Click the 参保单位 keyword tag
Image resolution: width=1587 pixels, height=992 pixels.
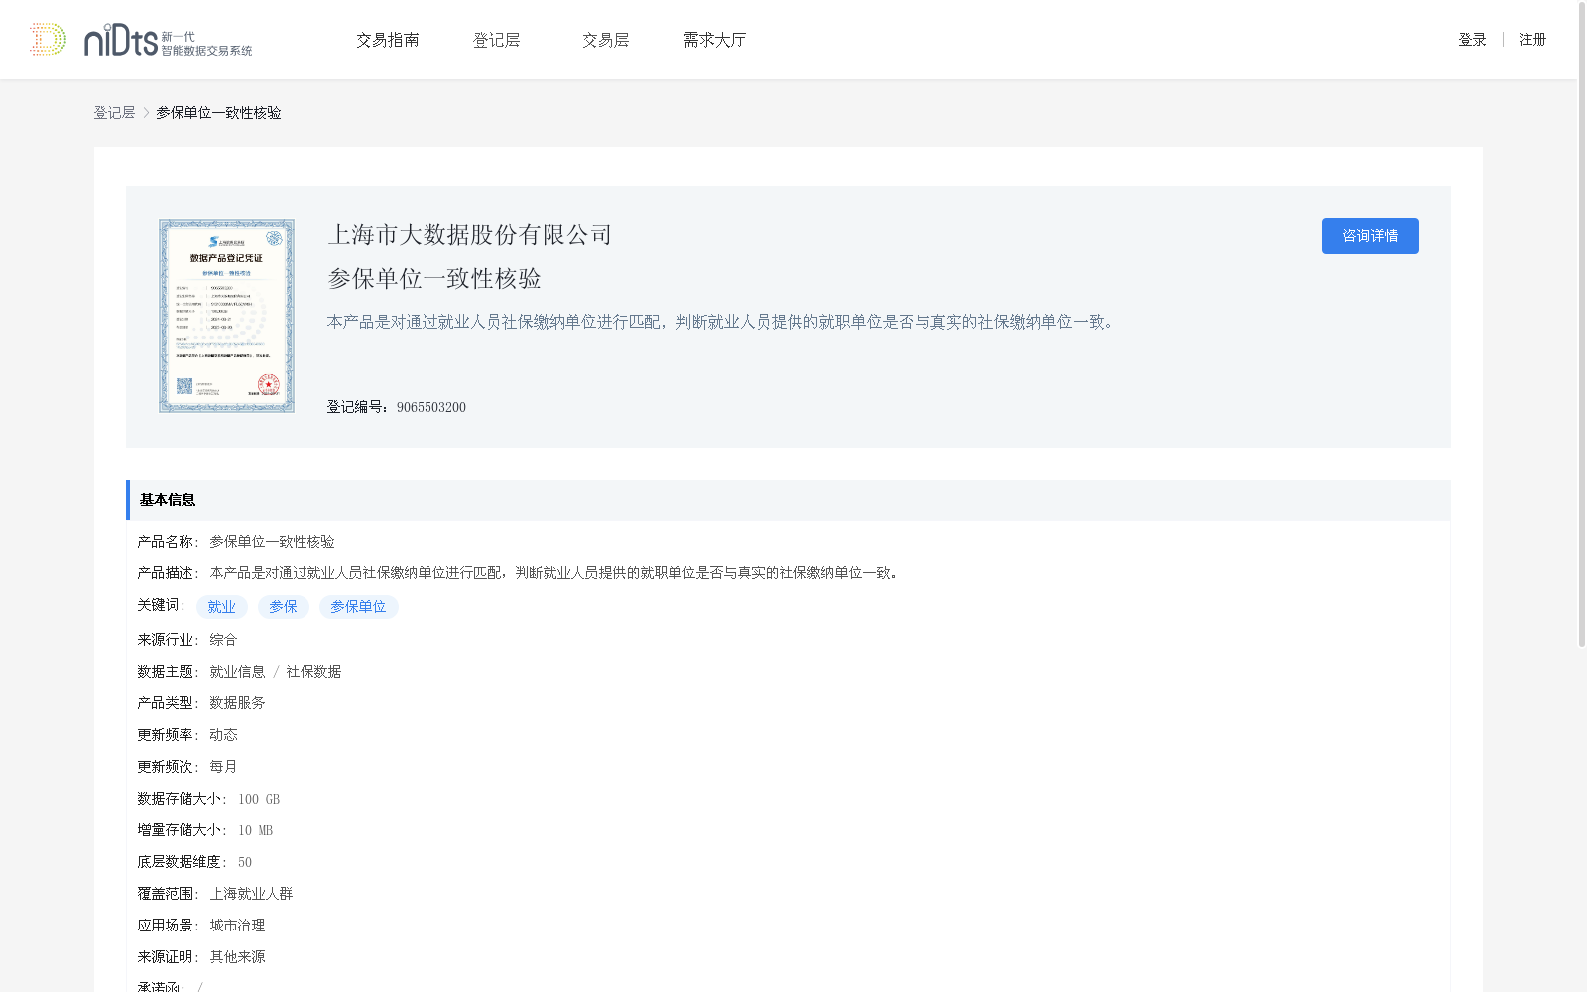[358, 607]
